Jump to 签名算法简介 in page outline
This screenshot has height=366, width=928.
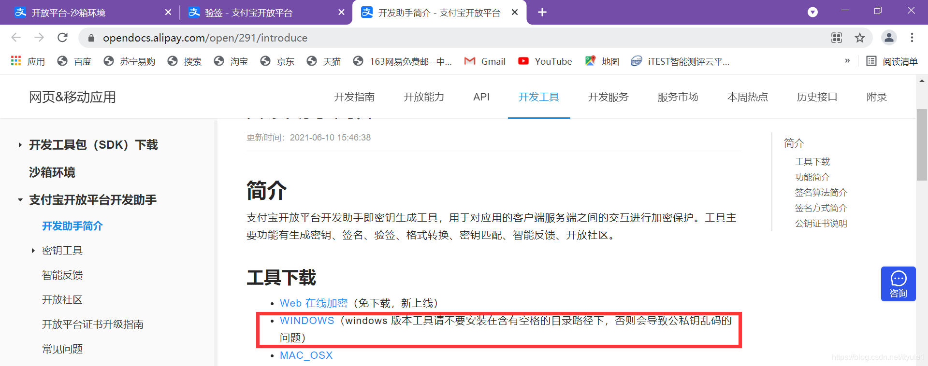[x=821, y=193]
